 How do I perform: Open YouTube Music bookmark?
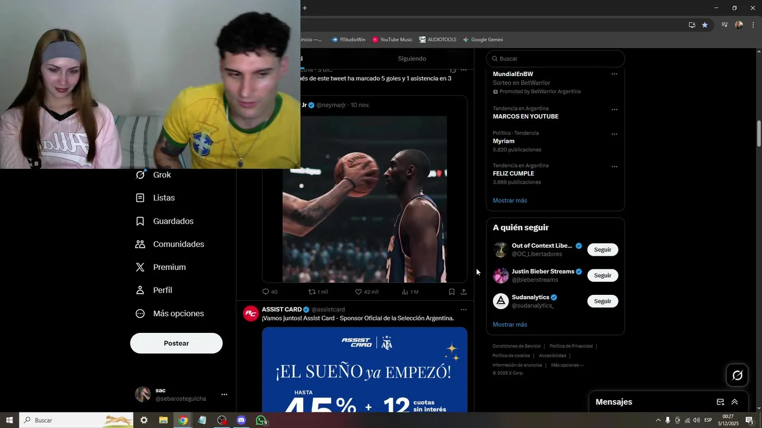[x=392, y=40]
